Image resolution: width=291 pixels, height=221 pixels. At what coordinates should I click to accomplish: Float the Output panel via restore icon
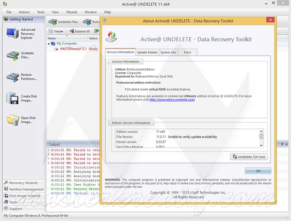point(282,144)
